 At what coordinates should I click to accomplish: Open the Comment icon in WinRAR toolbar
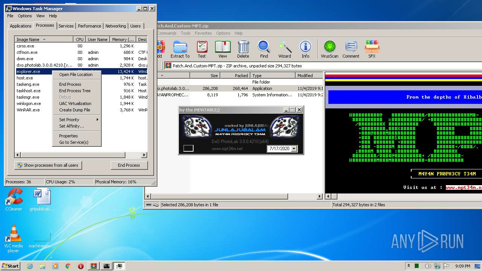(x=351, y=49)
